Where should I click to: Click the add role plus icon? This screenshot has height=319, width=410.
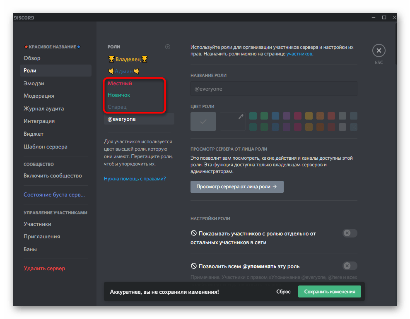tap(168, 47)
